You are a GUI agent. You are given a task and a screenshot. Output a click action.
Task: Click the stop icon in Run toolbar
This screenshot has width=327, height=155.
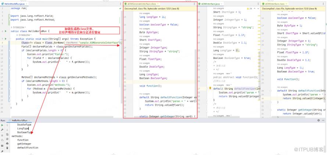pyautogui.click(x=2, y=135)
